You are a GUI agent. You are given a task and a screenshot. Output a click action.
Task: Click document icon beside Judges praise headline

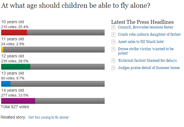tap(113, 68)
